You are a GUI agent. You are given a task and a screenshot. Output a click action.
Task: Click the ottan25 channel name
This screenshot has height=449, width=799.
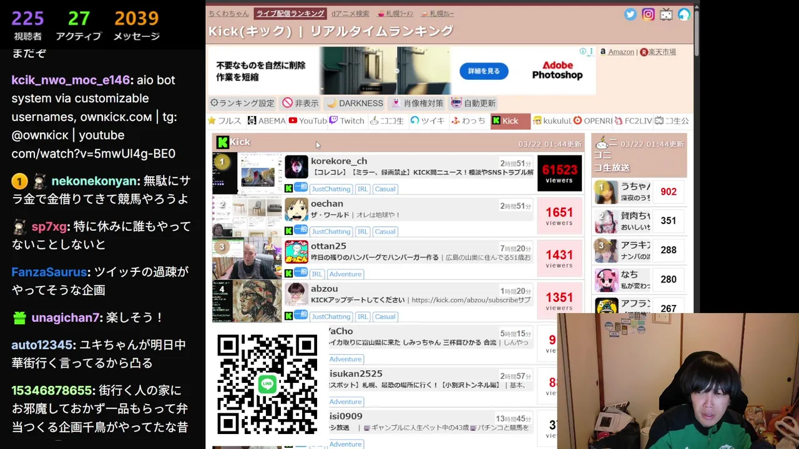pyautogui.click(x=328, y=246)
